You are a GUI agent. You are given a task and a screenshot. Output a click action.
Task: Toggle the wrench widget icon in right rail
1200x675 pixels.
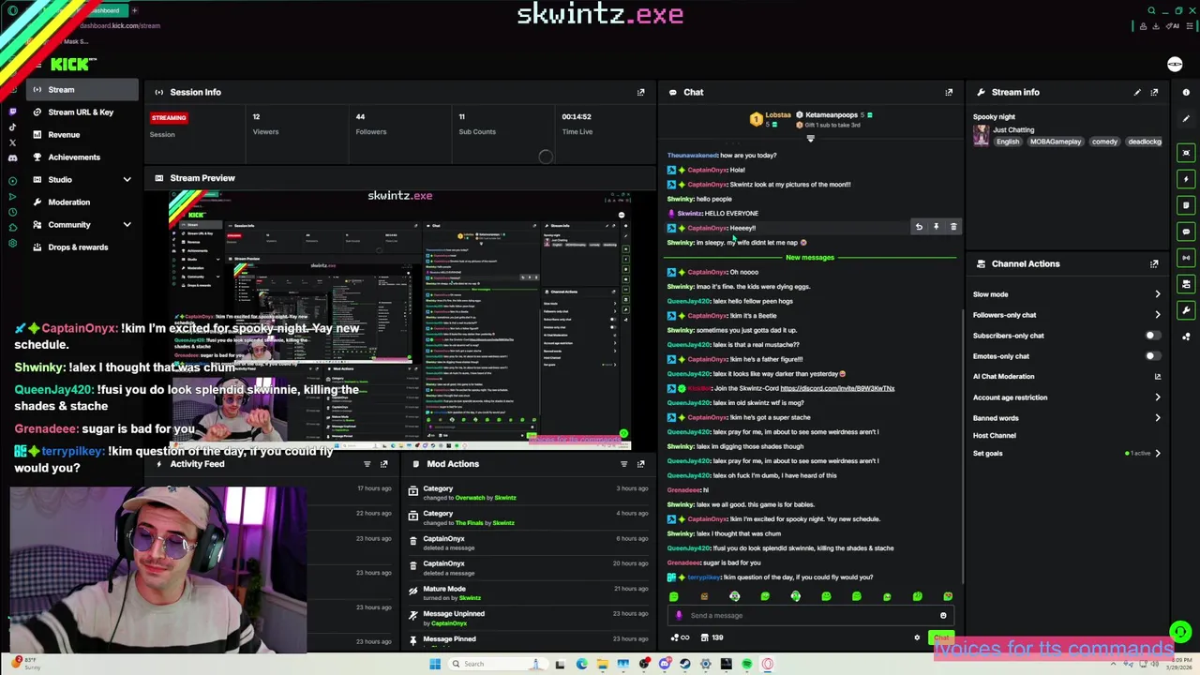tap(1186, 310)
